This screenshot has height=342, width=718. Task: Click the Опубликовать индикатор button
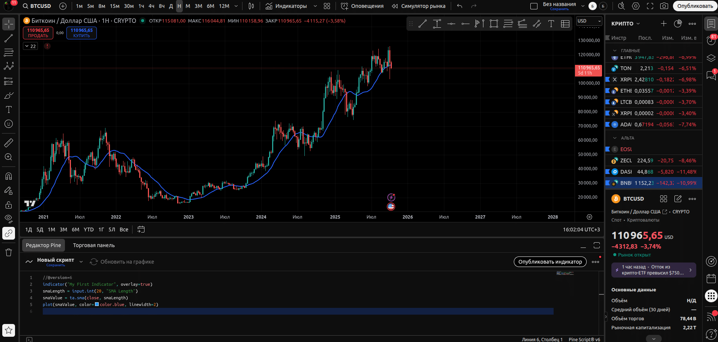point(550,262)
